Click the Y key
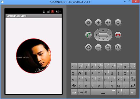Screen dimensions: 140x99 click(x=106, y=73)
